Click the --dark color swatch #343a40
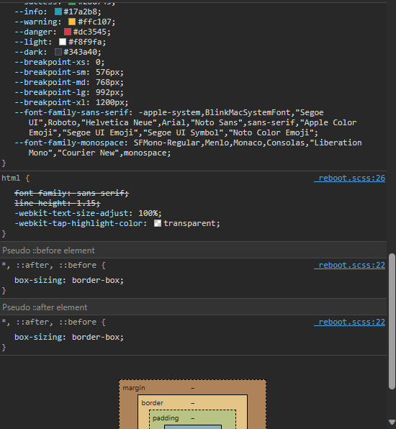396x429 pixels. click(x=58, y=52)
